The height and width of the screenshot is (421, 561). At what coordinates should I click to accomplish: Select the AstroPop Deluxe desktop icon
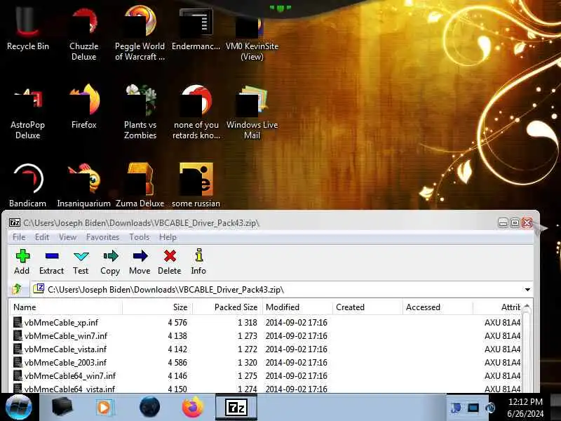(x=27, y=113)
